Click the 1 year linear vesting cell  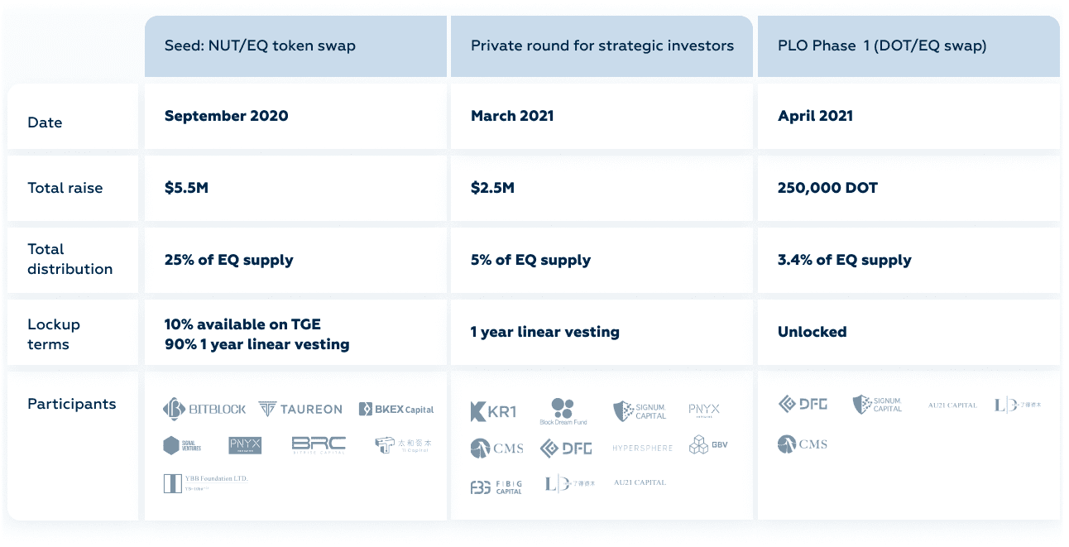pyautogui.click(x=544, y=332)
